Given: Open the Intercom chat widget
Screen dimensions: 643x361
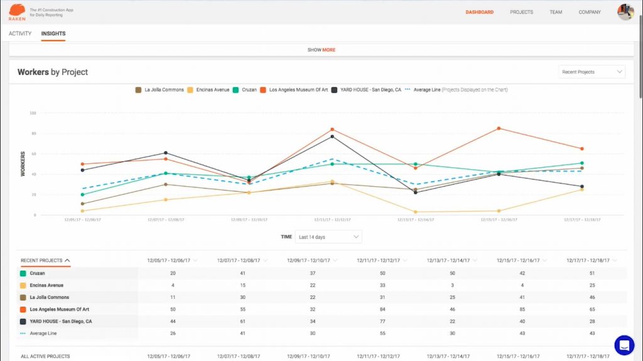Looking at the screenshot, I should point(624,345).
